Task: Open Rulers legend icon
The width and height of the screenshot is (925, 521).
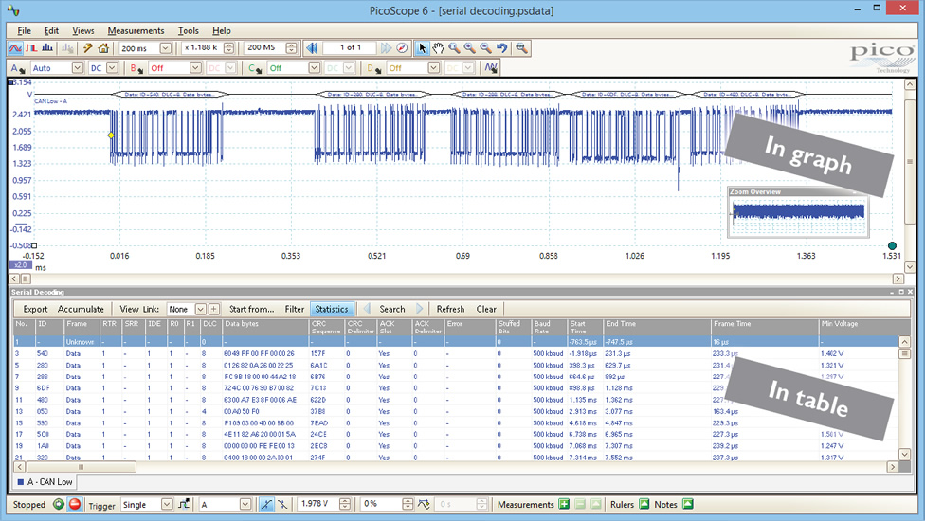Action: (644, 504)
